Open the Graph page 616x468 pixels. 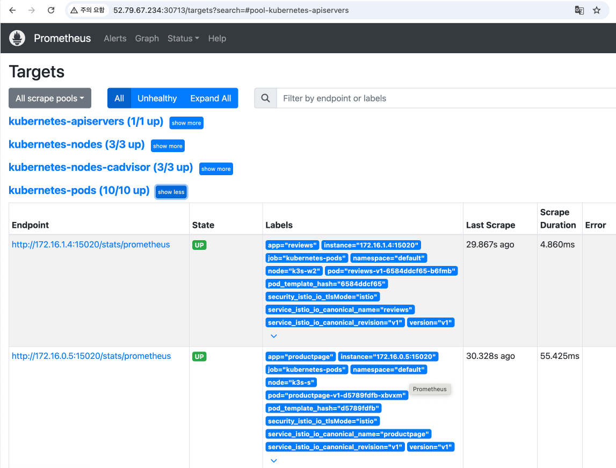pos(147,39)
